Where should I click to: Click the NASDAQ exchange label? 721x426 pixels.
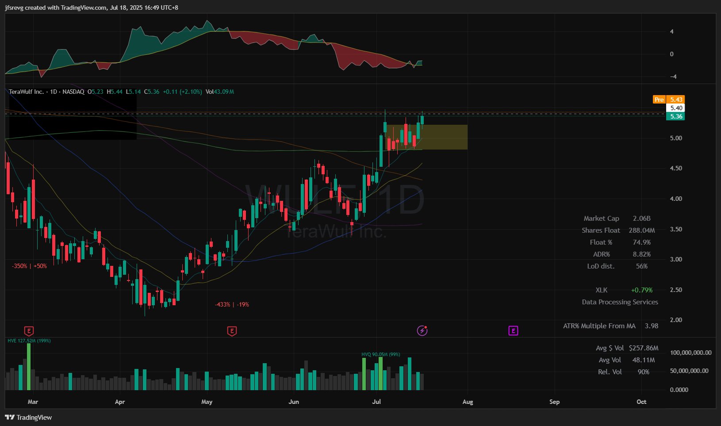tap(73, 92)
